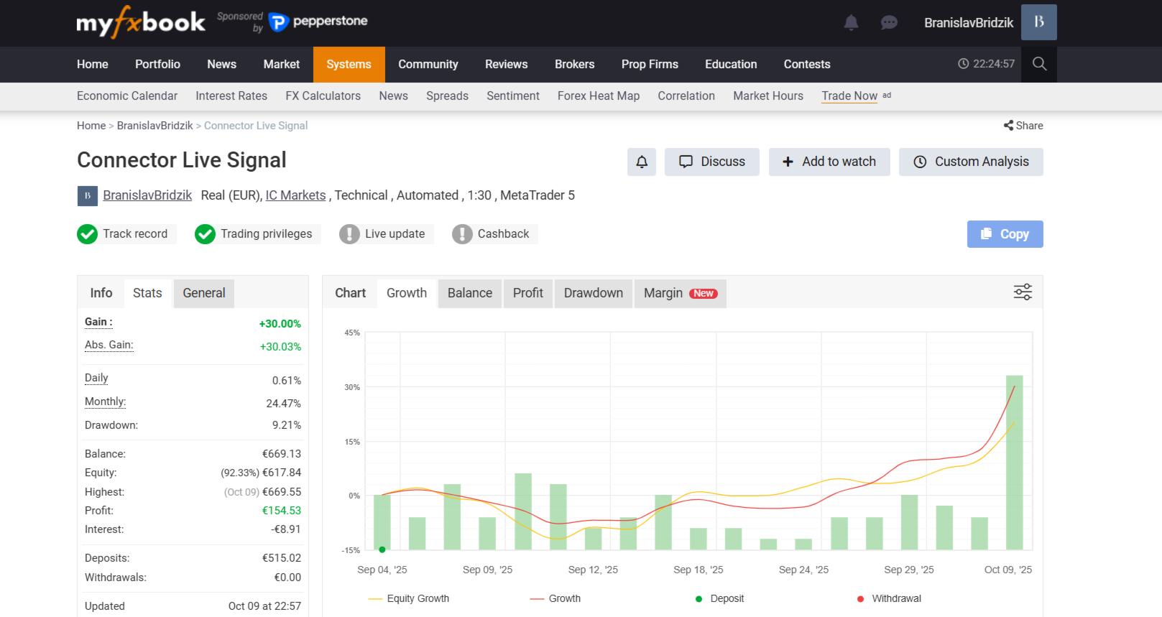
Task: Click the Trade Now ad link
Action: (x=849, y=96)
